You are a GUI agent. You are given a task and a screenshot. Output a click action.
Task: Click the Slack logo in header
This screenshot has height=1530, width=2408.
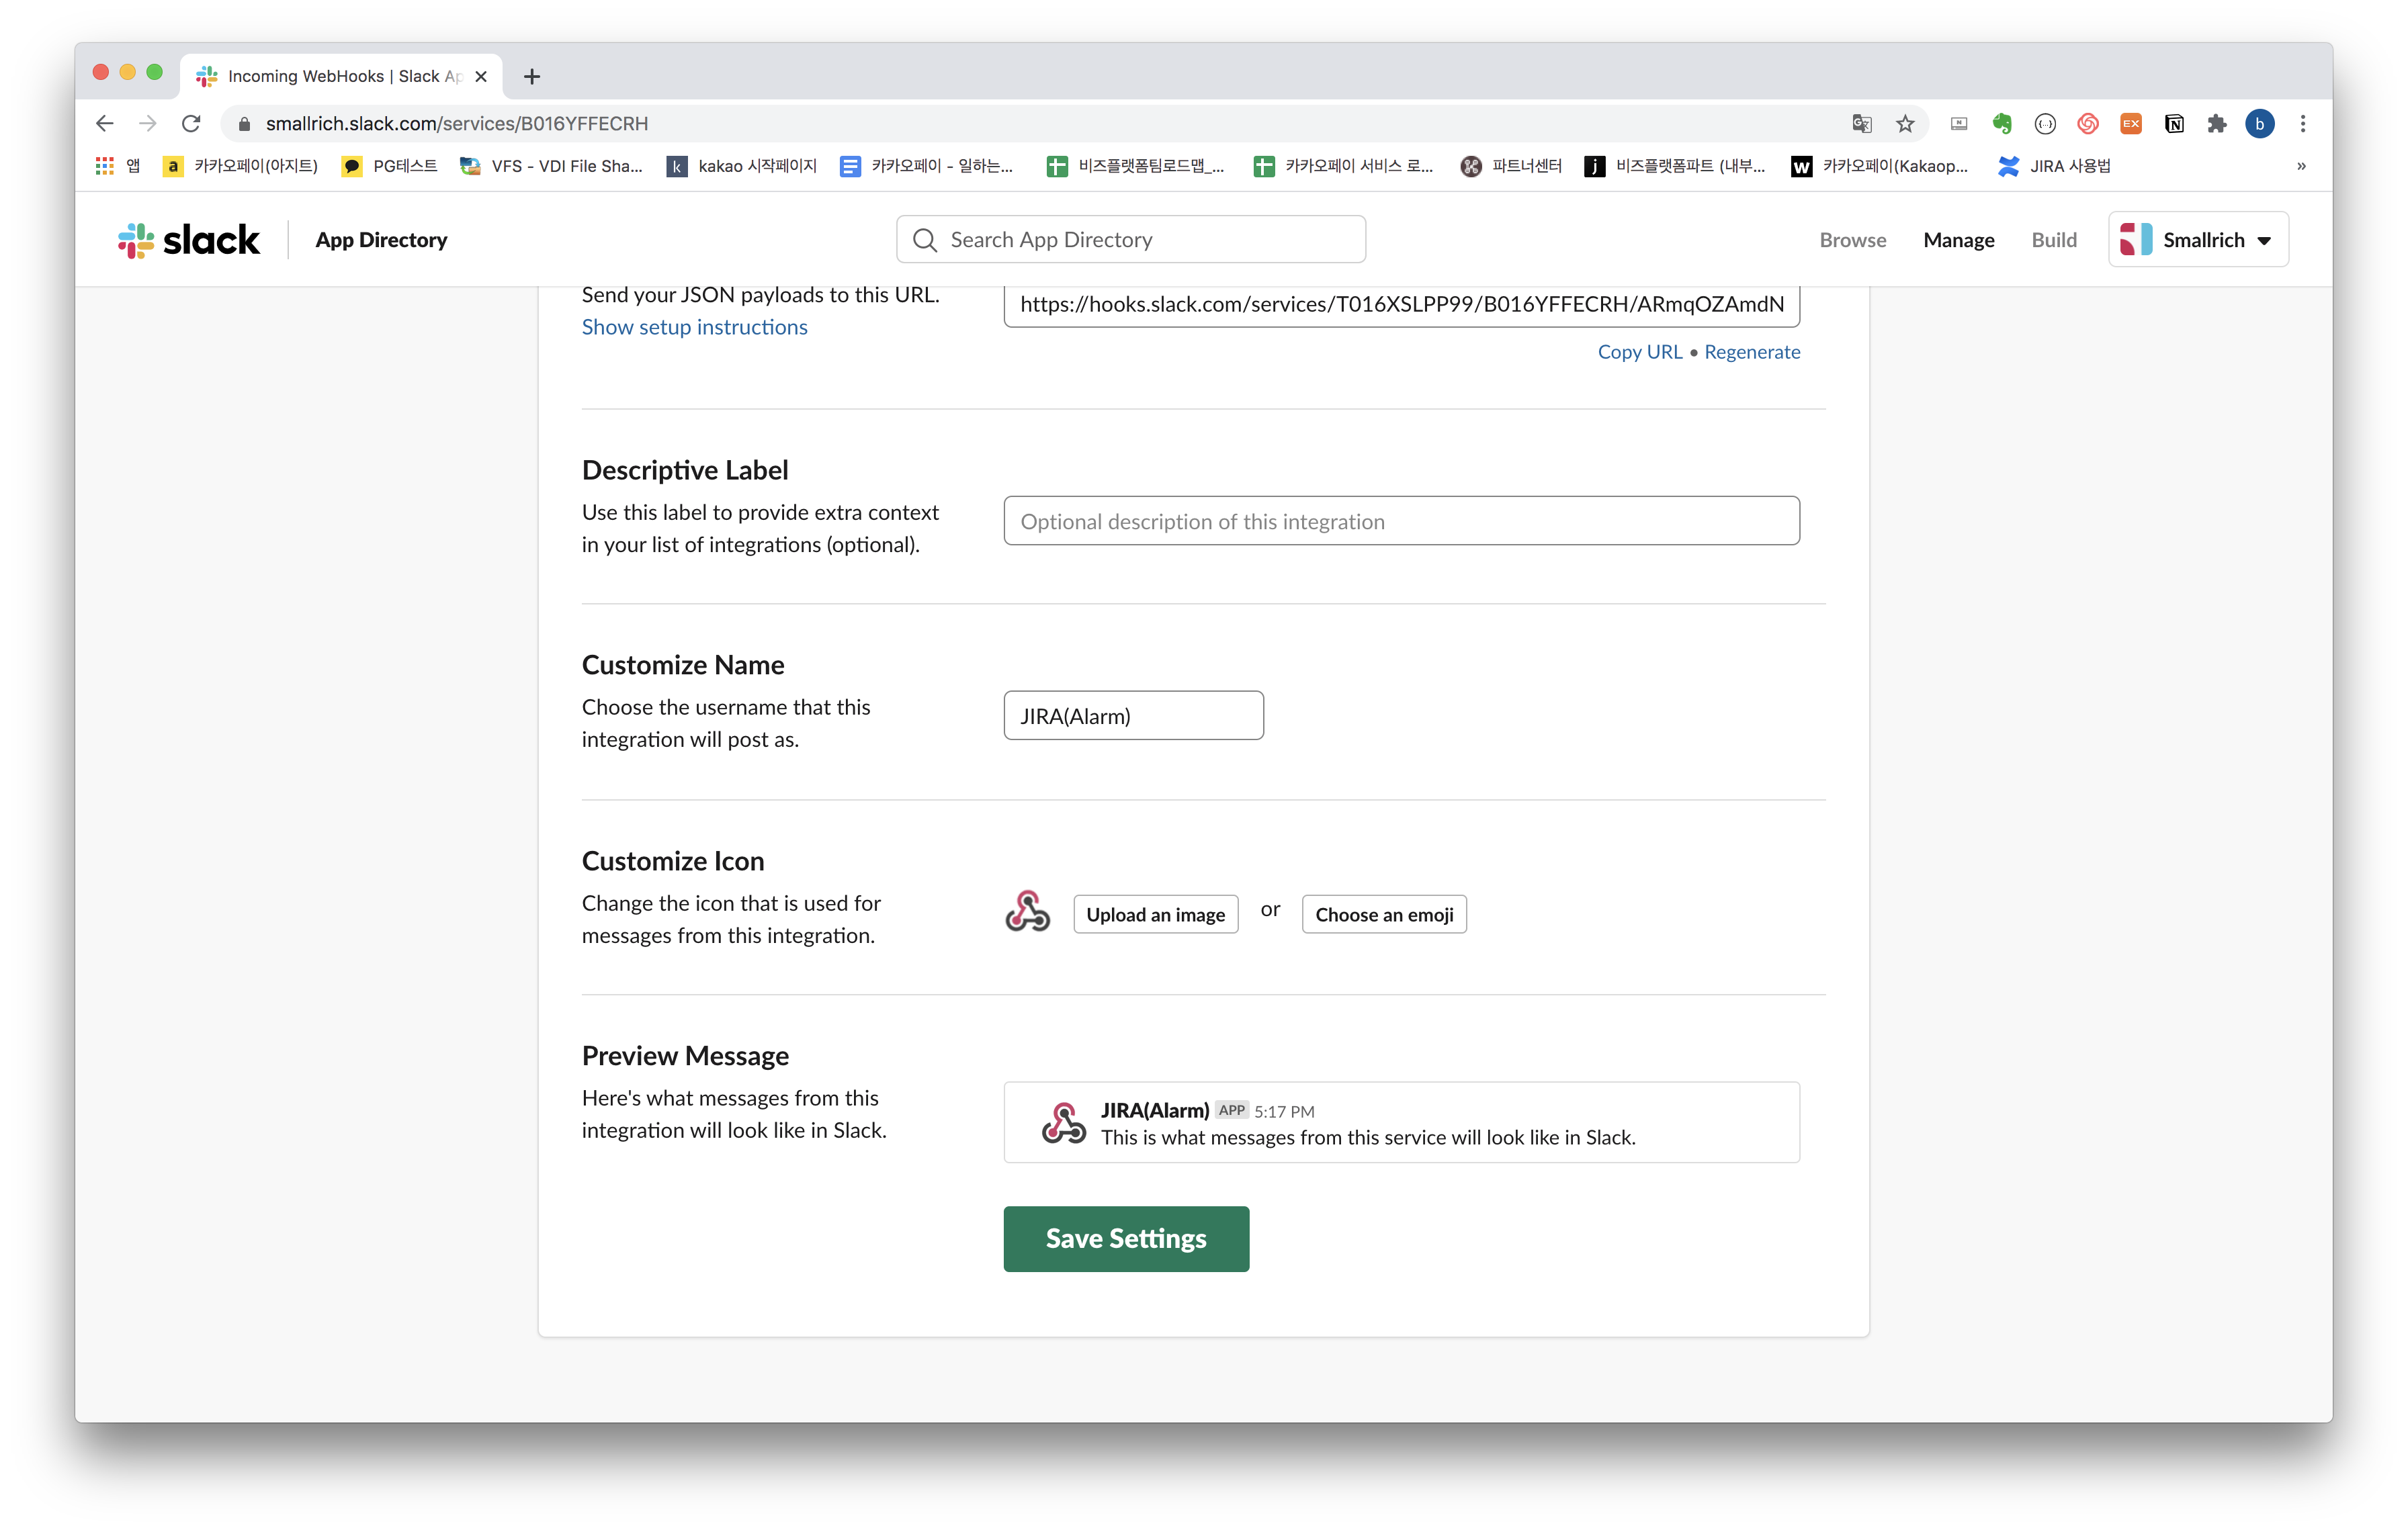click(x=188, y=240)
